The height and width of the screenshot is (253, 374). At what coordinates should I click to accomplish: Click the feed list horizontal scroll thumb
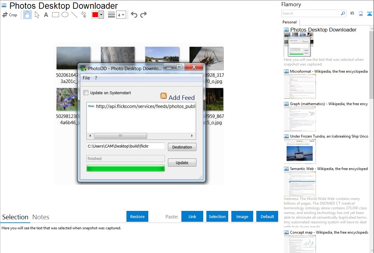coord(121,136)
